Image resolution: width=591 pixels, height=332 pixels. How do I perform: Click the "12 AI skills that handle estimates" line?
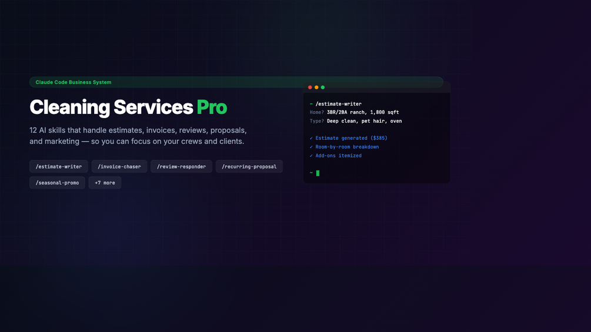coord(138,130)
